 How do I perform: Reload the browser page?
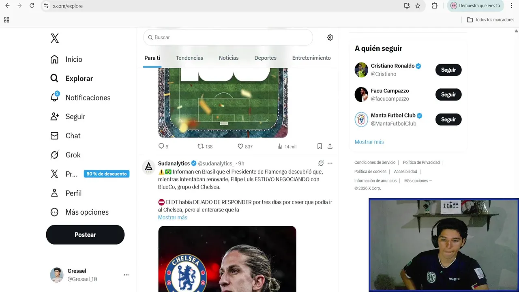pyautogui.click(x=32, y=6)
